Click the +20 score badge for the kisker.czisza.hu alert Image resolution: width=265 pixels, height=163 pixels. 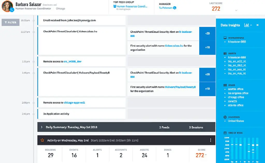point(207,33)
